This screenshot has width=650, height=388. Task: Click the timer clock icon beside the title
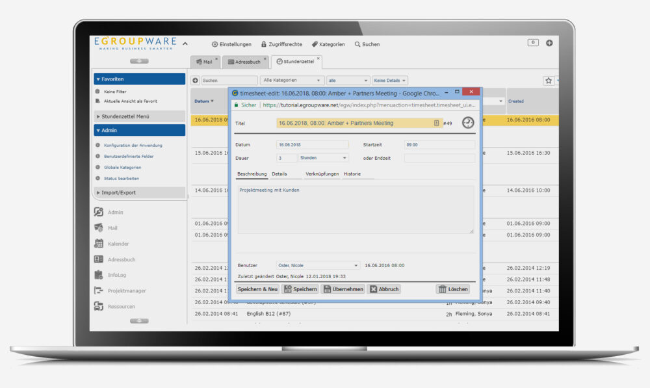pos(468,123)
